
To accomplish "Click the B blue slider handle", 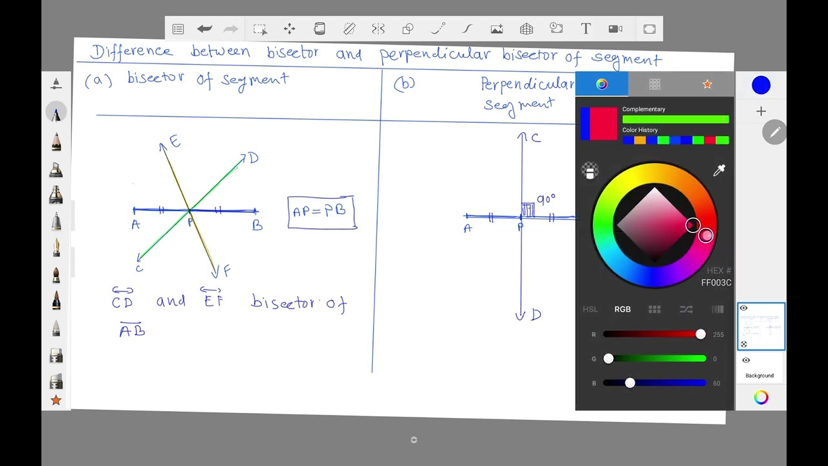I will (x=630, y=383).
